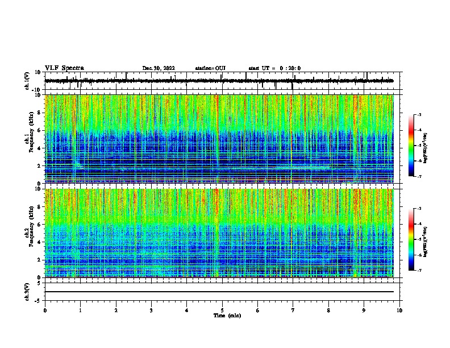Click time axis tick label "2"
The width and height of the screenshot is (450, 348).
pyautogui.click(x=116, y=310)
